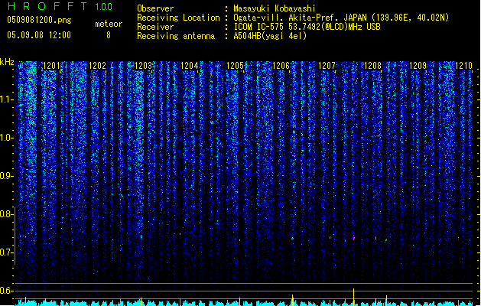Click the 0.8 kHz axis label

[x=6, y=214]
